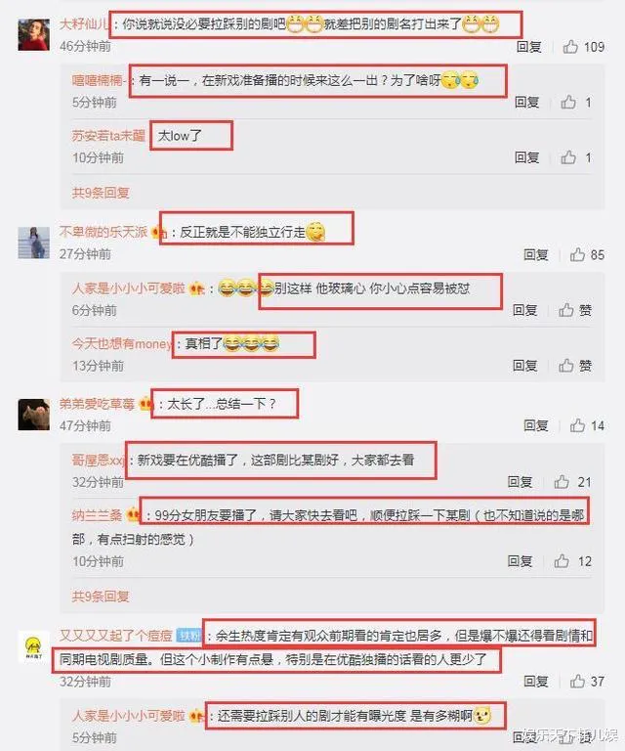Open the yellow smiley avatar of 又又又又起了个痘痘
Viewport: 625px width, 751px height.
(33, 647)
